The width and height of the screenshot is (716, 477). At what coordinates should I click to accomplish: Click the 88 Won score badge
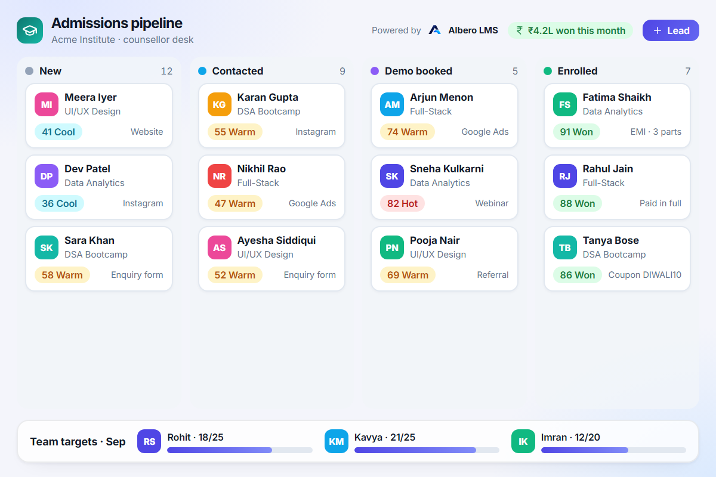click(578, 203)
